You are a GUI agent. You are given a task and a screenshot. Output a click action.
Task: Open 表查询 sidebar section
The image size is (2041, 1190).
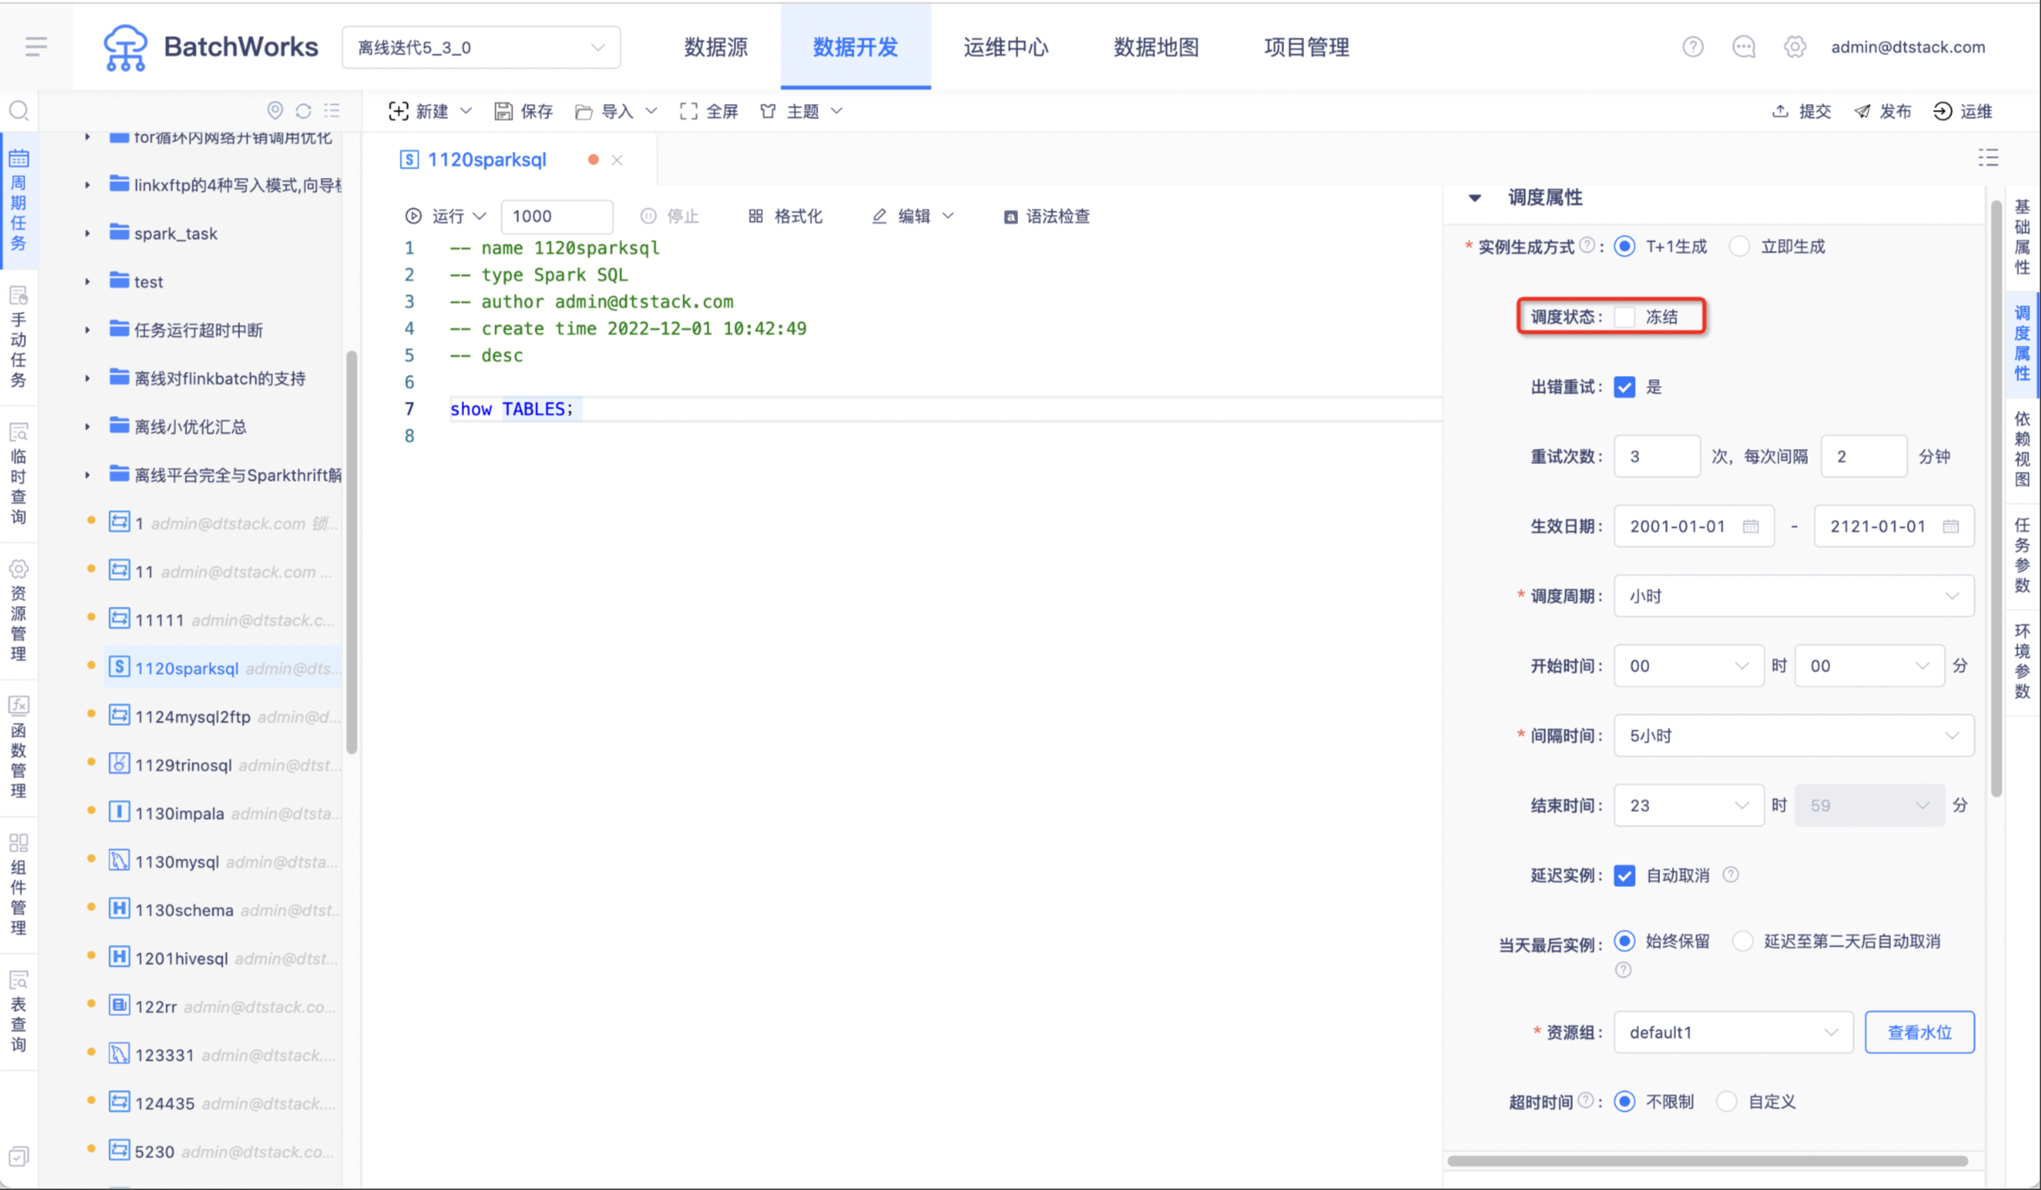click(x=18, y=1012)
